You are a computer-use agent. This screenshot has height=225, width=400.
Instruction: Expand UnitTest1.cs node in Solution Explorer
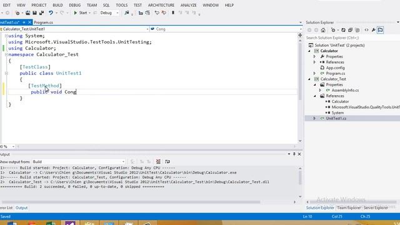point(315,118)
